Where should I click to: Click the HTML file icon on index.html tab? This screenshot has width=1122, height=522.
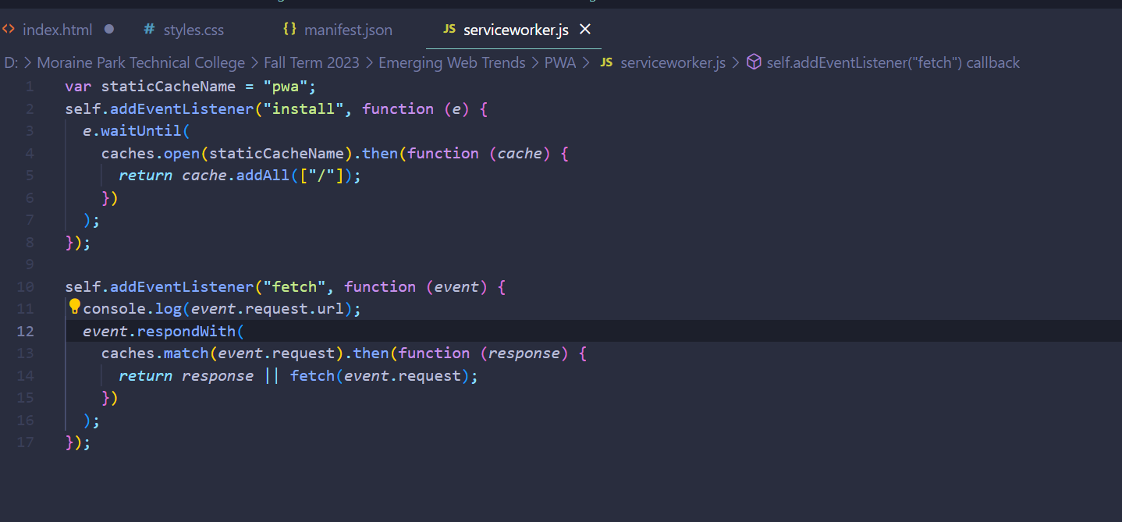click(9, 30)
